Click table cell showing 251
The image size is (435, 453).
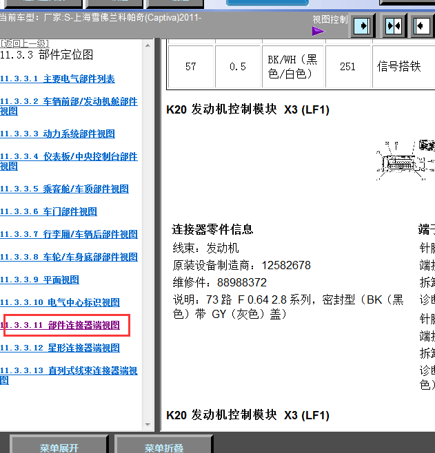(348, 67)
